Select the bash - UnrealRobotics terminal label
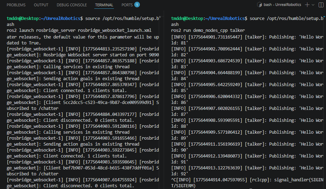This screenshot has height=189, width=326. (282, 5)
